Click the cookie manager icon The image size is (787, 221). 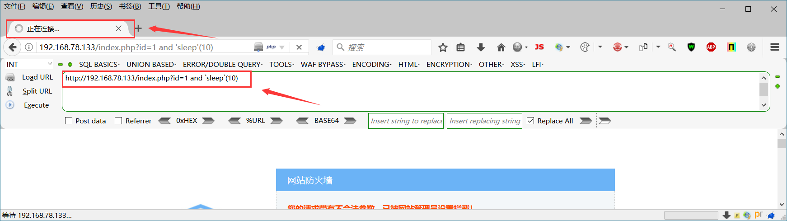tap(585, 47)
